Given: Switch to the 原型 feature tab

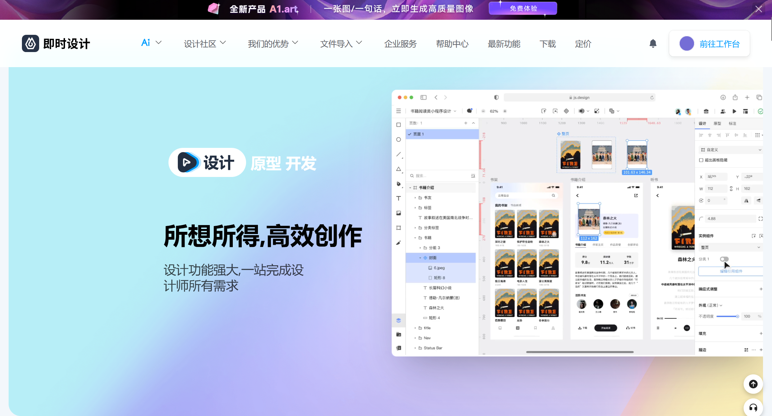Looking at the screenshot, I should point(266,164).
